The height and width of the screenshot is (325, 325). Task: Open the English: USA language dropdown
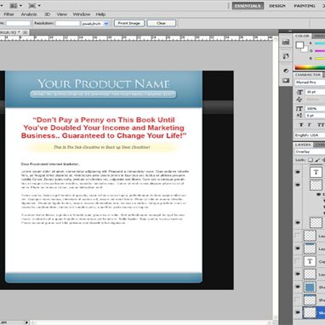point(310,135)
